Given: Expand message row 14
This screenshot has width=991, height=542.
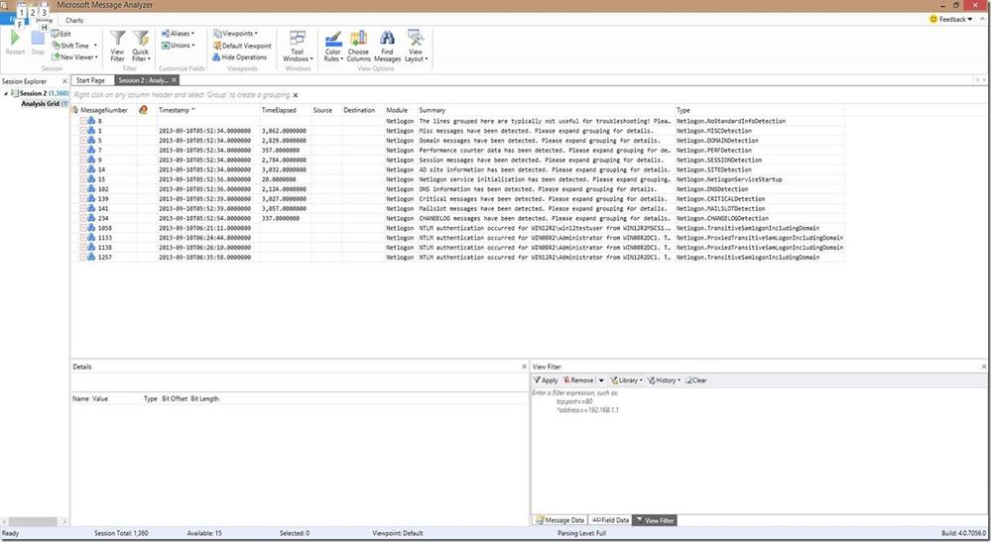Looking at the screenshot, I should tap(82, 169).
